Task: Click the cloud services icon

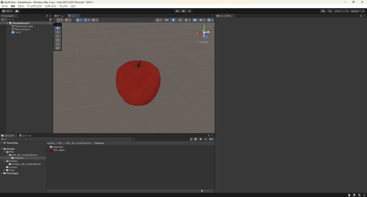Action: 17,11
